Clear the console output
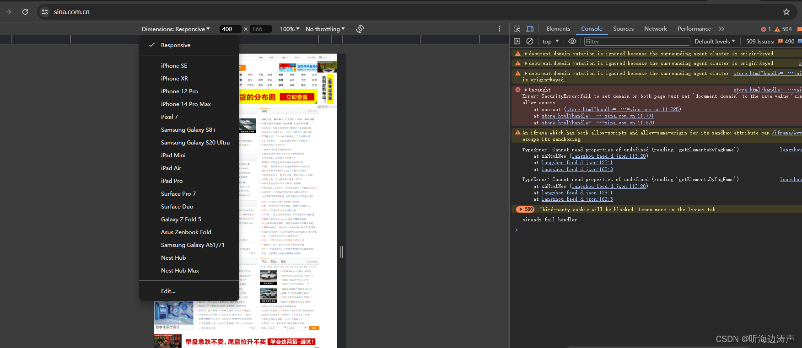Image resolution: width=802 pixels, height=348 pixels. point(530,41)
